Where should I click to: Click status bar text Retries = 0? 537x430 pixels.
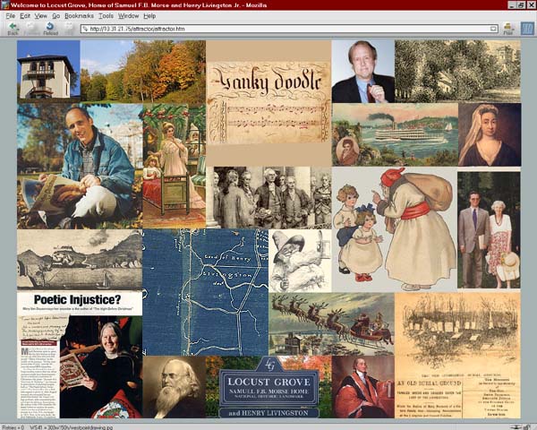(13, 427)
